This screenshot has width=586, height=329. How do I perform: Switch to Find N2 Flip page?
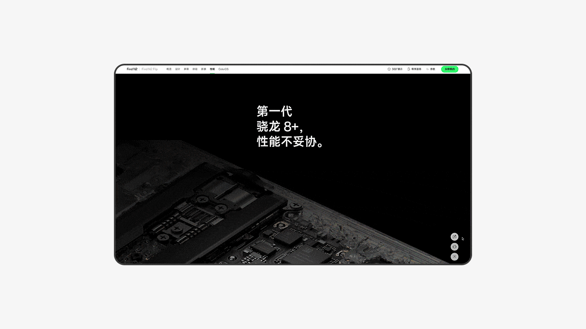[x=149, y=69]
